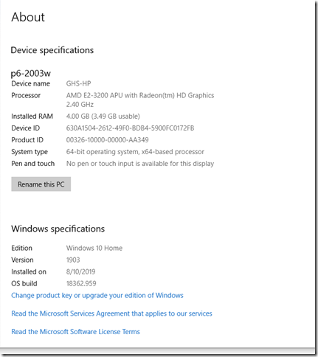Screen dimensions: 318x357
Task: Click the Rename this PC button
Action: click(x=41, y=184)
